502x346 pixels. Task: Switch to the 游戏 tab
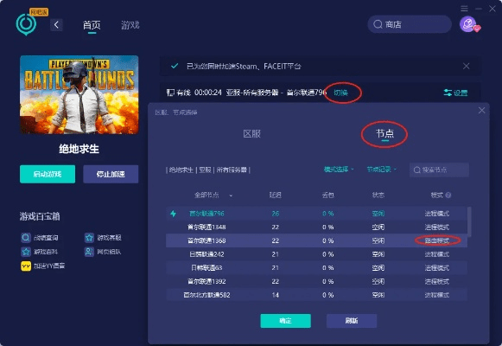(130, 25)
